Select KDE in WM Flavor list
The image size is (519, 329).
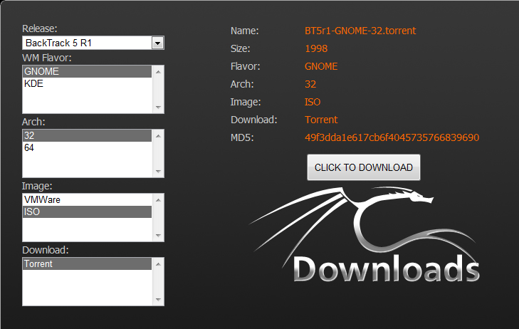pyautogui.click(x=87, y=83)
